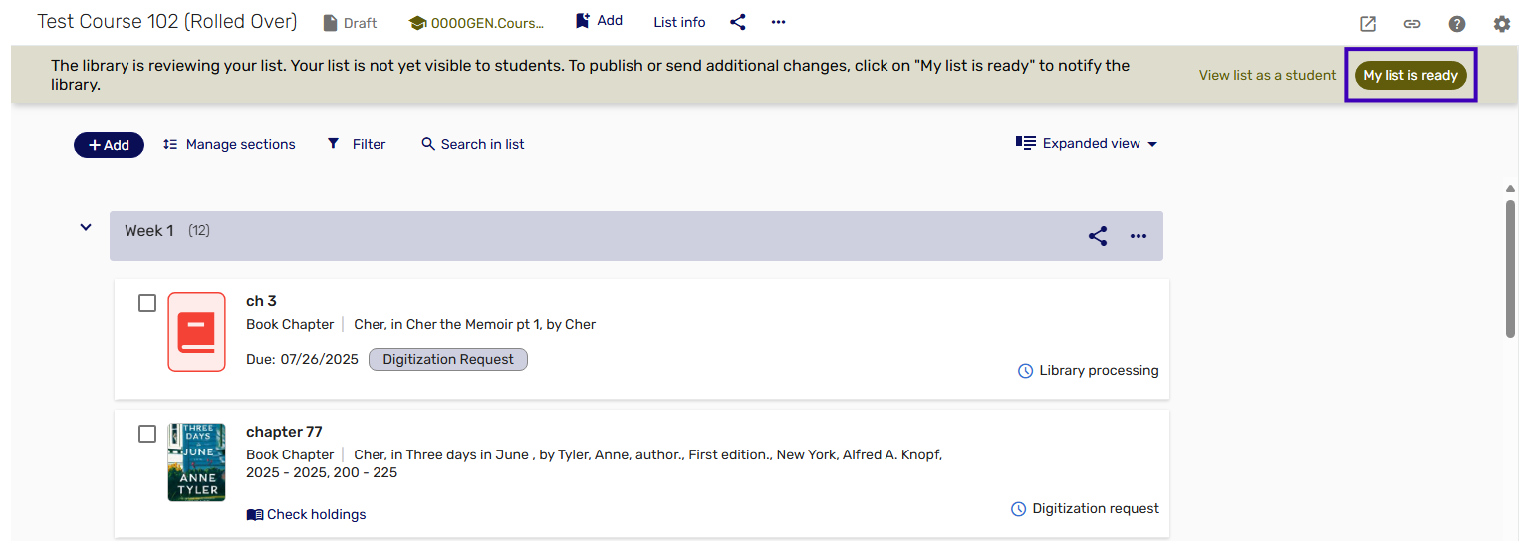The height and width of the screenshot is (541, 1519).
Task: Open the chapter 77 citation title
Action: [x=284, y=432]
